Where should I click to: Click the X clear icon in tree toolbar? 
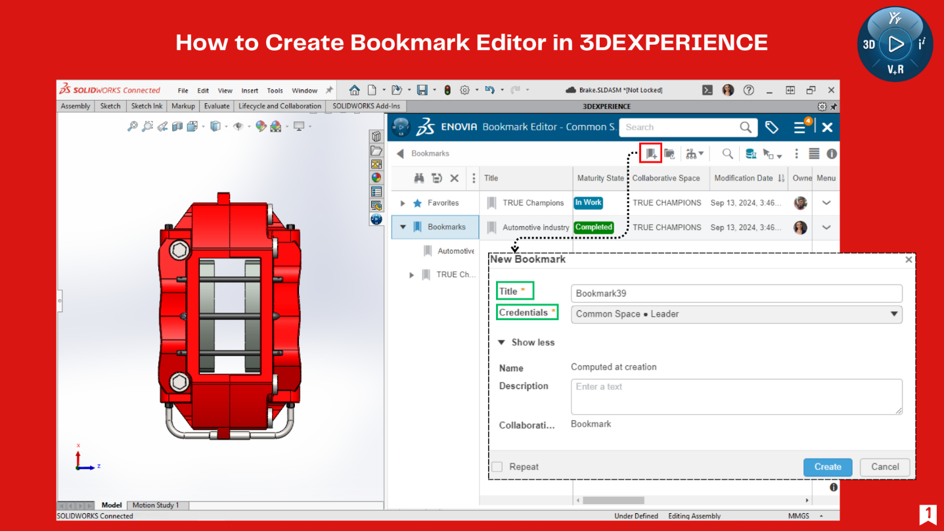[x=454, y=178]
